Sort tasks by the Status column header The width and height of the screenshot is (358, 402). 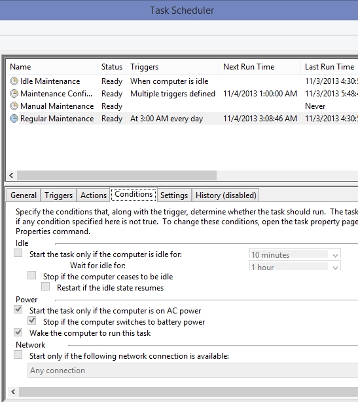coord(111,67)
